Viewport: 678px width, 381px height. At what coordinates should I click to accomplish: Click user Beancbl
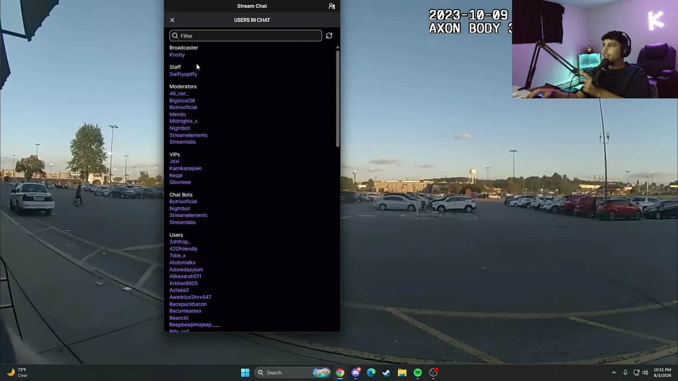coord(179,318)
